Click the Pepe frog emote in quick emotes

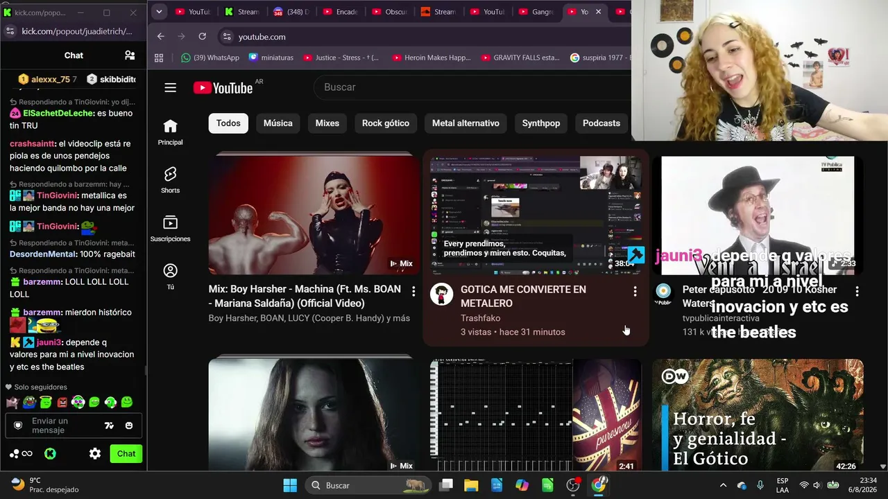(28, 402)
